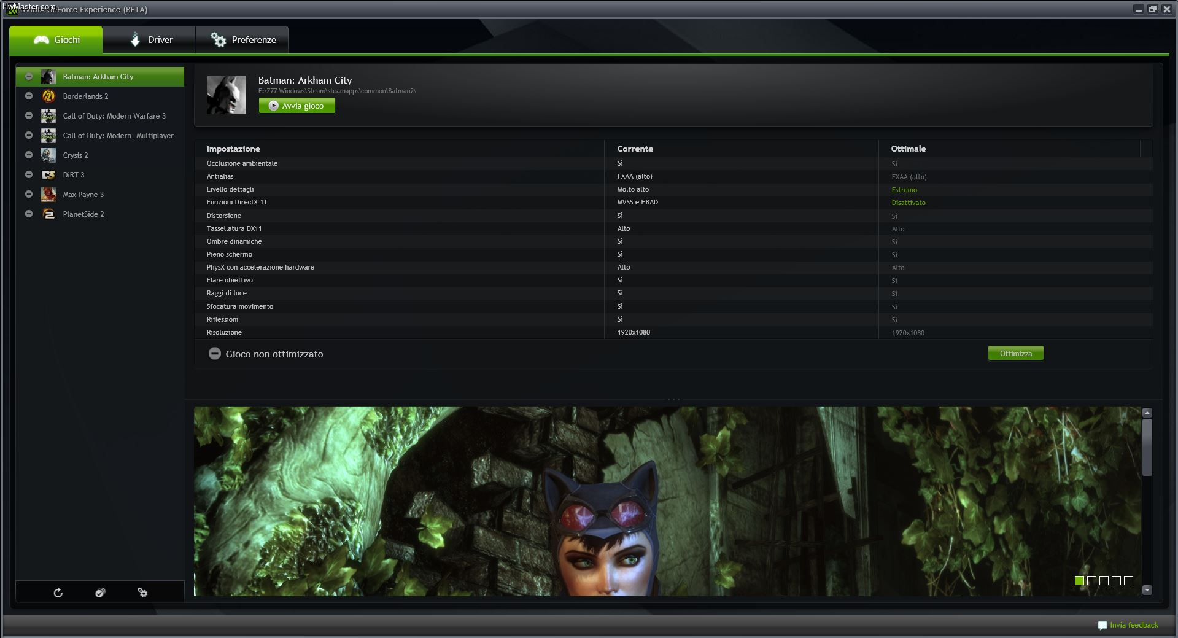Open the Giochi tab
The image size is (1178, 638).
tap(56, 40)
